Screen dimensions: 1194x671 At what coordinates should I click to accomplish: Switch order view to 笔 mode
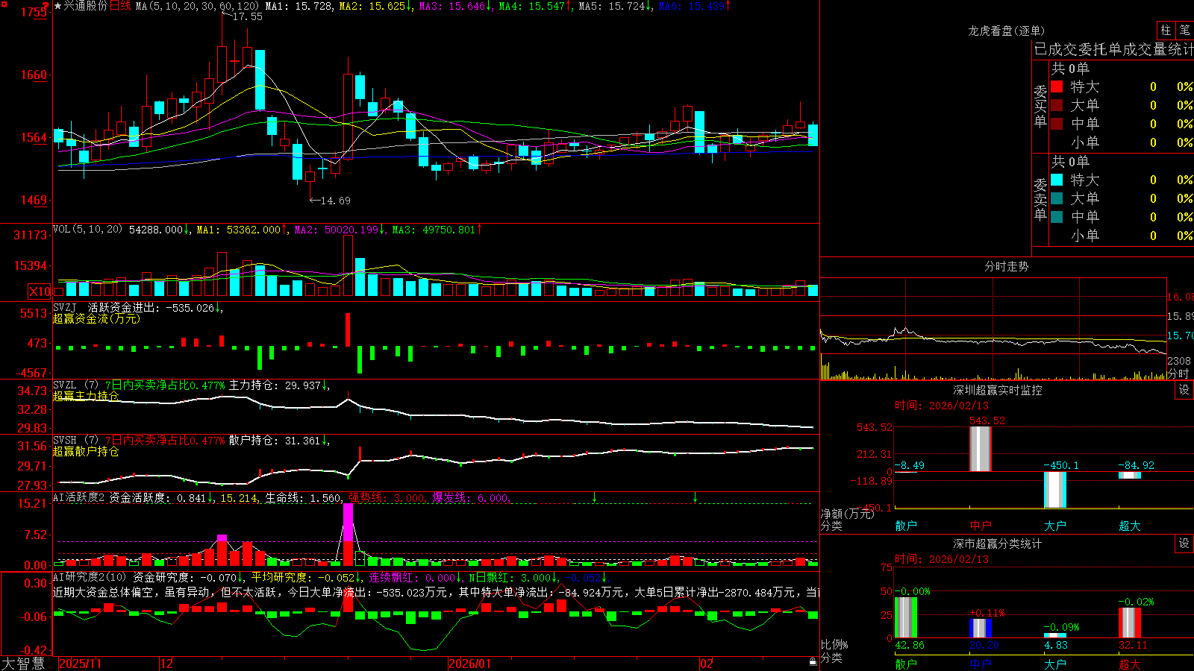[1184, 30]
